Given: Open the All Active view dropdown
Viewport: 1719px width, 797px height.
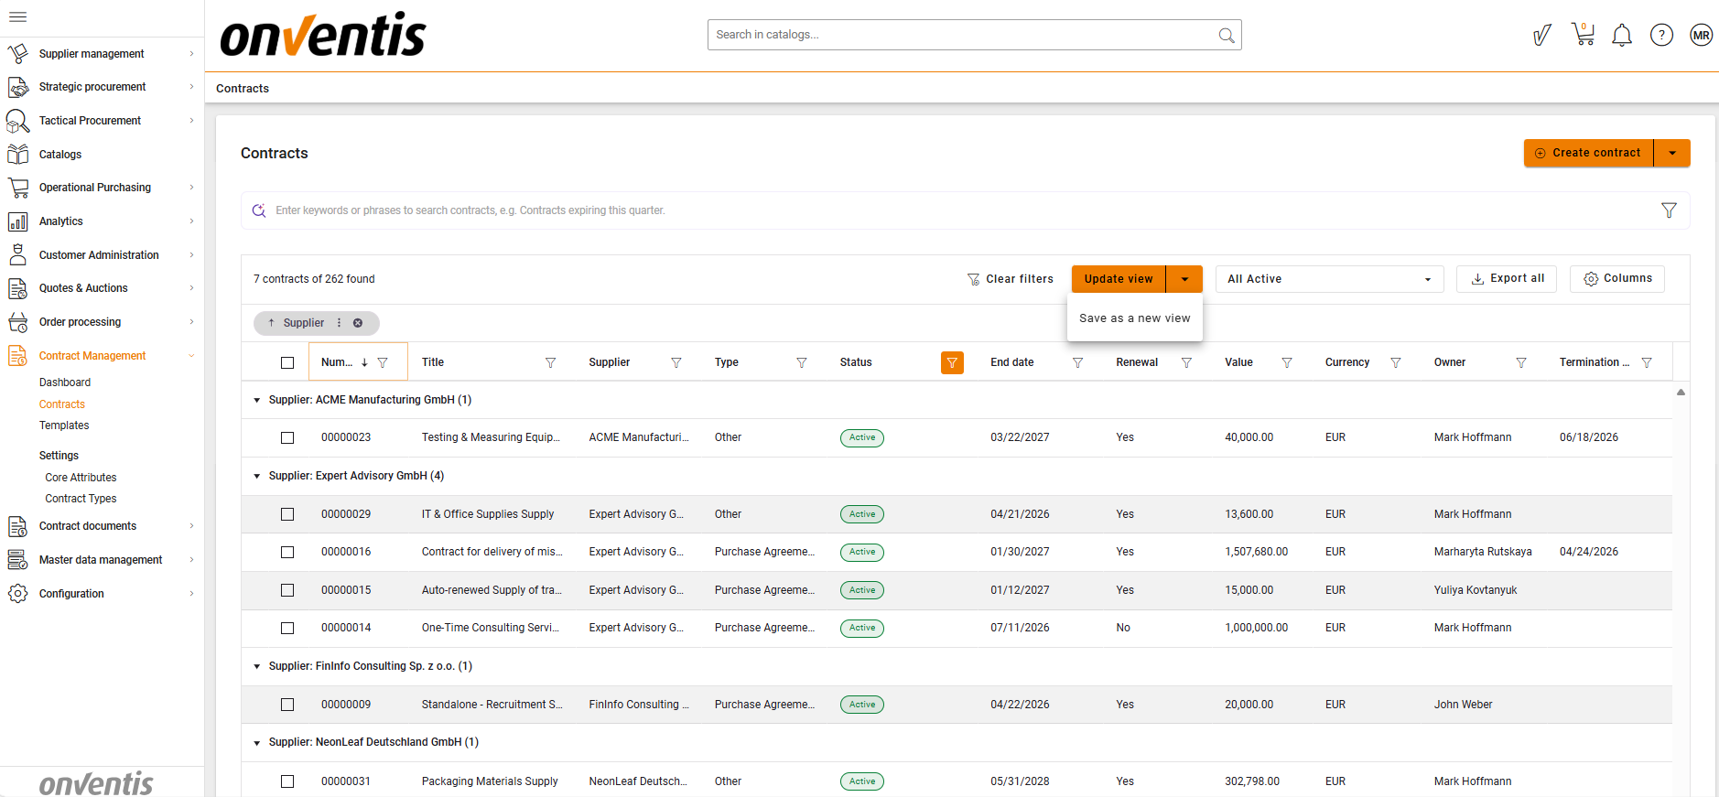Looking at the screenshot, I should click(1328, 279).
